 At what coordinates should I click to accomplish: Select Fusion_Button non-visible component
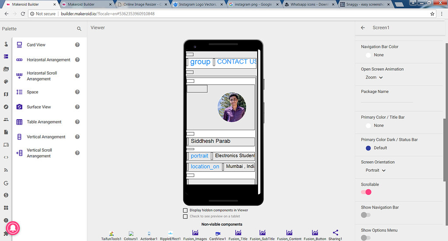(315, 236)
